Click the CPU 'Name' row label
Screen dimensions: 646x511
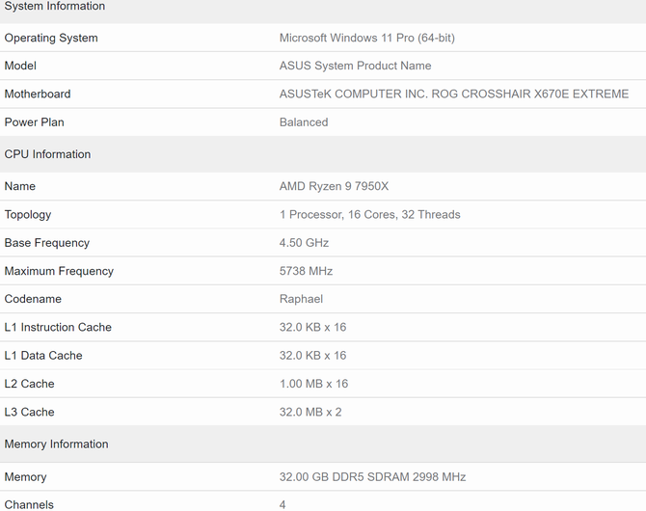[20, 186]
